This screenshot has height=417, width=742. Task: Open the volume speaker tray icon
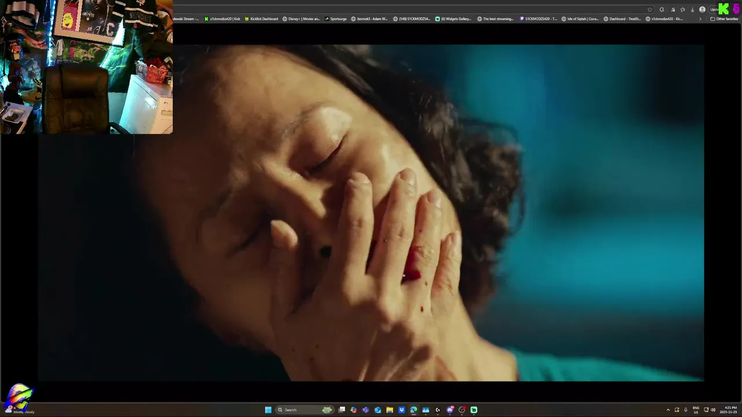coord(713,409)
